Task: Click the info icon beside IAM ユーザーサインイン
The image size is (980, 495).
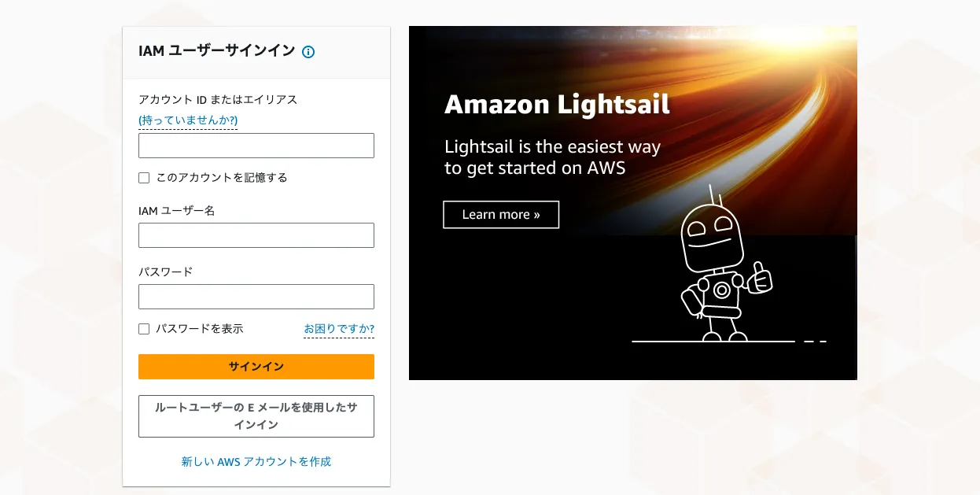Action: (x=308, y=52)
